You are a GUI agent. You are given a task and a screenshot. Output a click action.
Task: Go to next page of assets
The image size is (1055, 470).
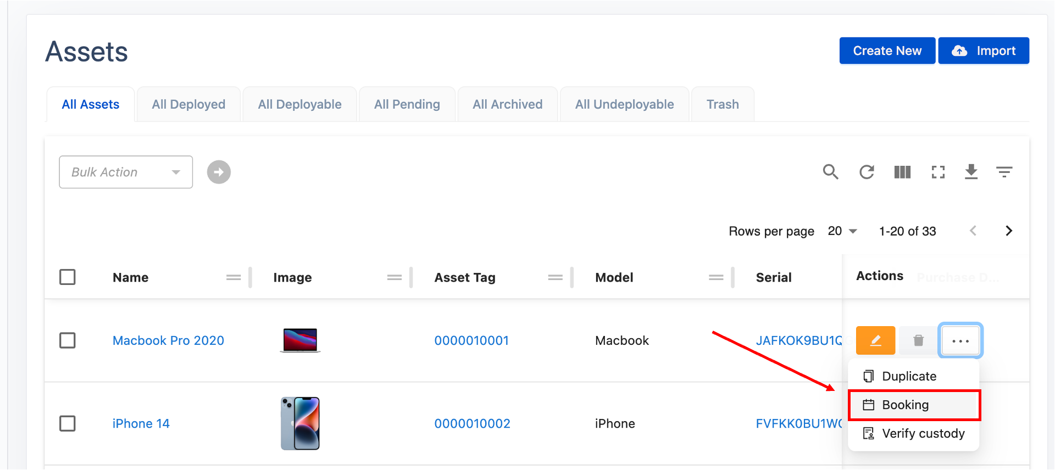[1008, 231]
